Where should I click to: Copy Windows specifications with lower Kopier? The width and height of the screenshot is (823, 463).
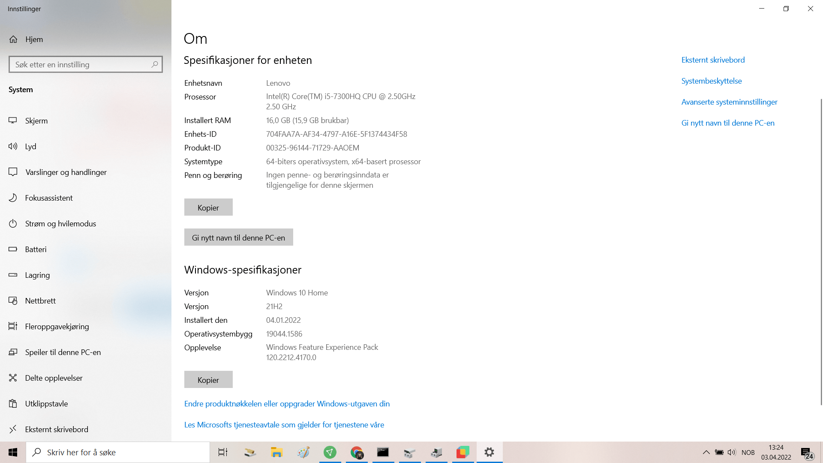(x=208, y=380)
